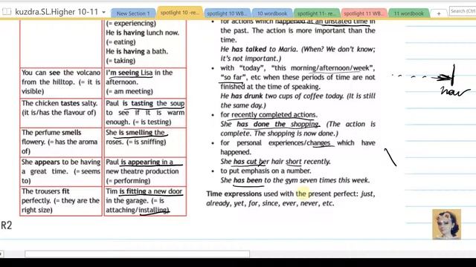
Task: Click the bullet 'to put emphasis on a number.'
Action: click(266, 171)
